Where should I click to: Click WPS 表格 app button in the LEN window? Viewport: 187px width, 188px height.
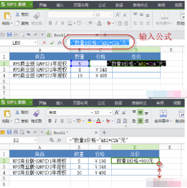(x=16, y=5)
